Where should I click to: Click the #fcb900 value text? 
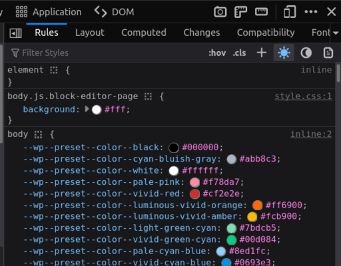(x=278, y=216)
